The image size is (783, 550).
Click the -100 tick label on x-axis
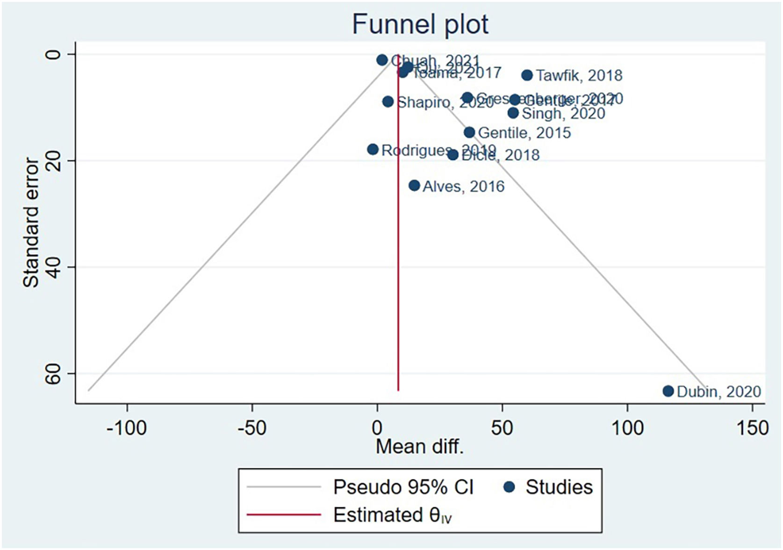[126, 428]
